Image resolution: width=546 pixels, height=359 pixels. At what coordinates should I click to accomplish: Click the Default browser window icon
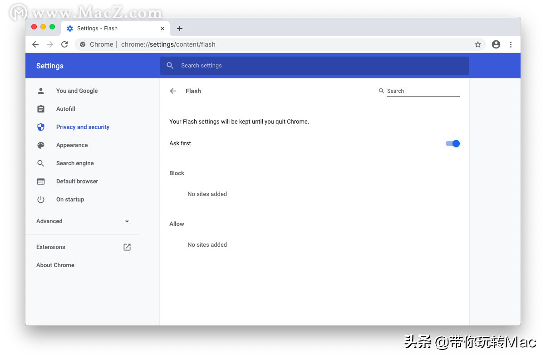pyautogui.click(x=41, y=182)
